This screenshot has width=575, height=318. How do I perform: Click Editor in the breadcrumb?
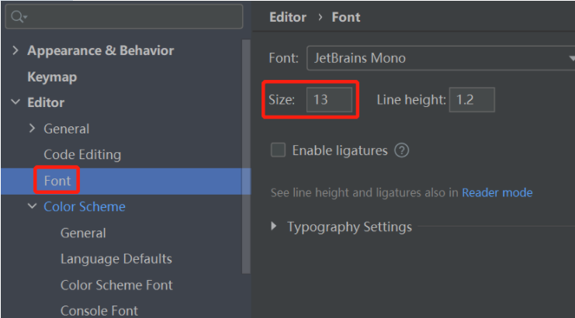(x=288, y=17)
